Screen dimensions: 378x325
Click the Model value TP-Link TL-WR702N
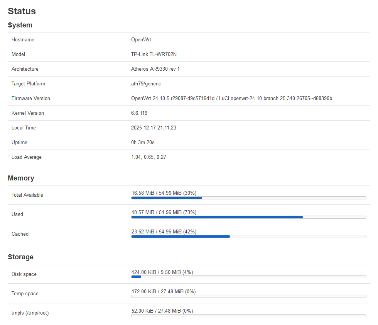(x=154, y=54)
